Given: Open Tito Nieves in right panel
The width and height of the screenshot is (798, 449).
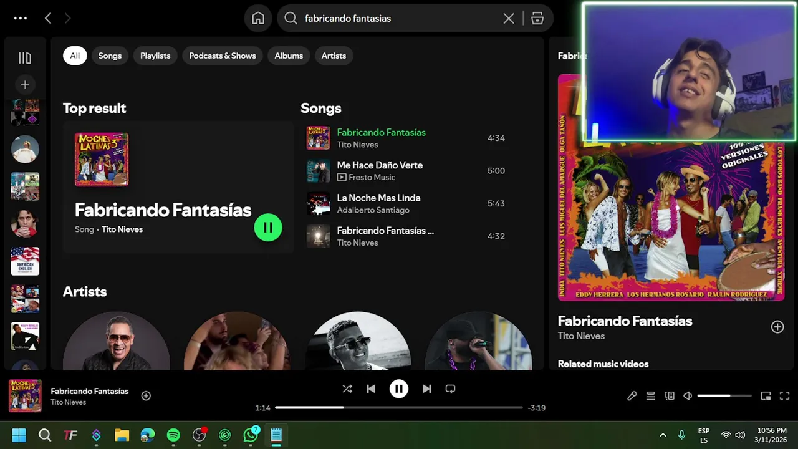Looking at the screenshot, I should pyautogui.click(x=581, y=336).
